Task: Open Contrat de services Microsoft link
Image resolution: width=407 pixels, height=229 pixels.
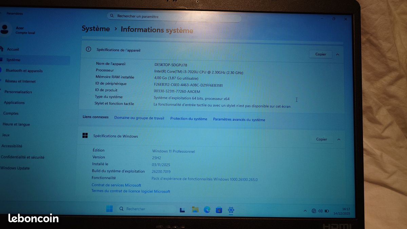Action: coord(116,185)
